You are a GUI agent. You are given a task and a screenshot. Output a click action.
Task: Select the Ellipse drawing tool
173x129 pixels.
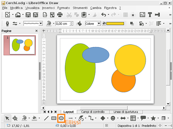click(x=61, y=118)
